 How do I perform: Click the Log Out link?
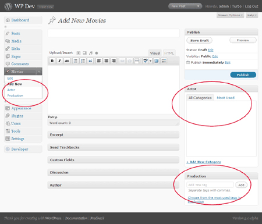click(x=252, y=6)
